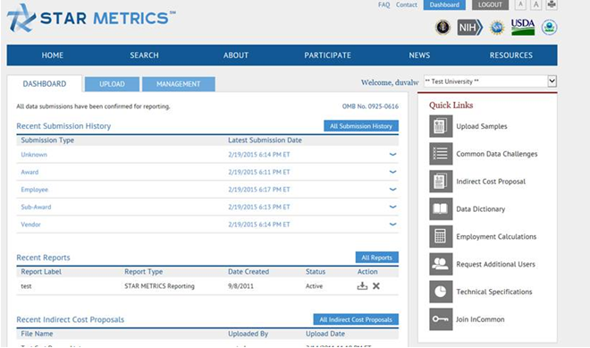Open the Technical Specifications pie chart icon

[441, 291]
